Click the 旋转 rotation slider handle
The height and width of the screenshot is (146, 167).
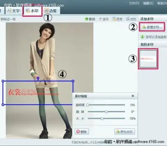click(106, 112)
